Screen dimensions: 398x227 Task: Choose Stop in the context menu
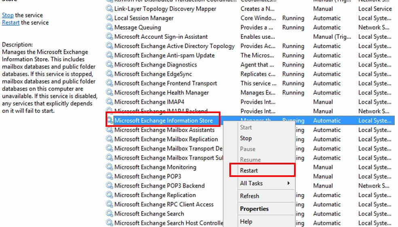(x=246, y=138)
